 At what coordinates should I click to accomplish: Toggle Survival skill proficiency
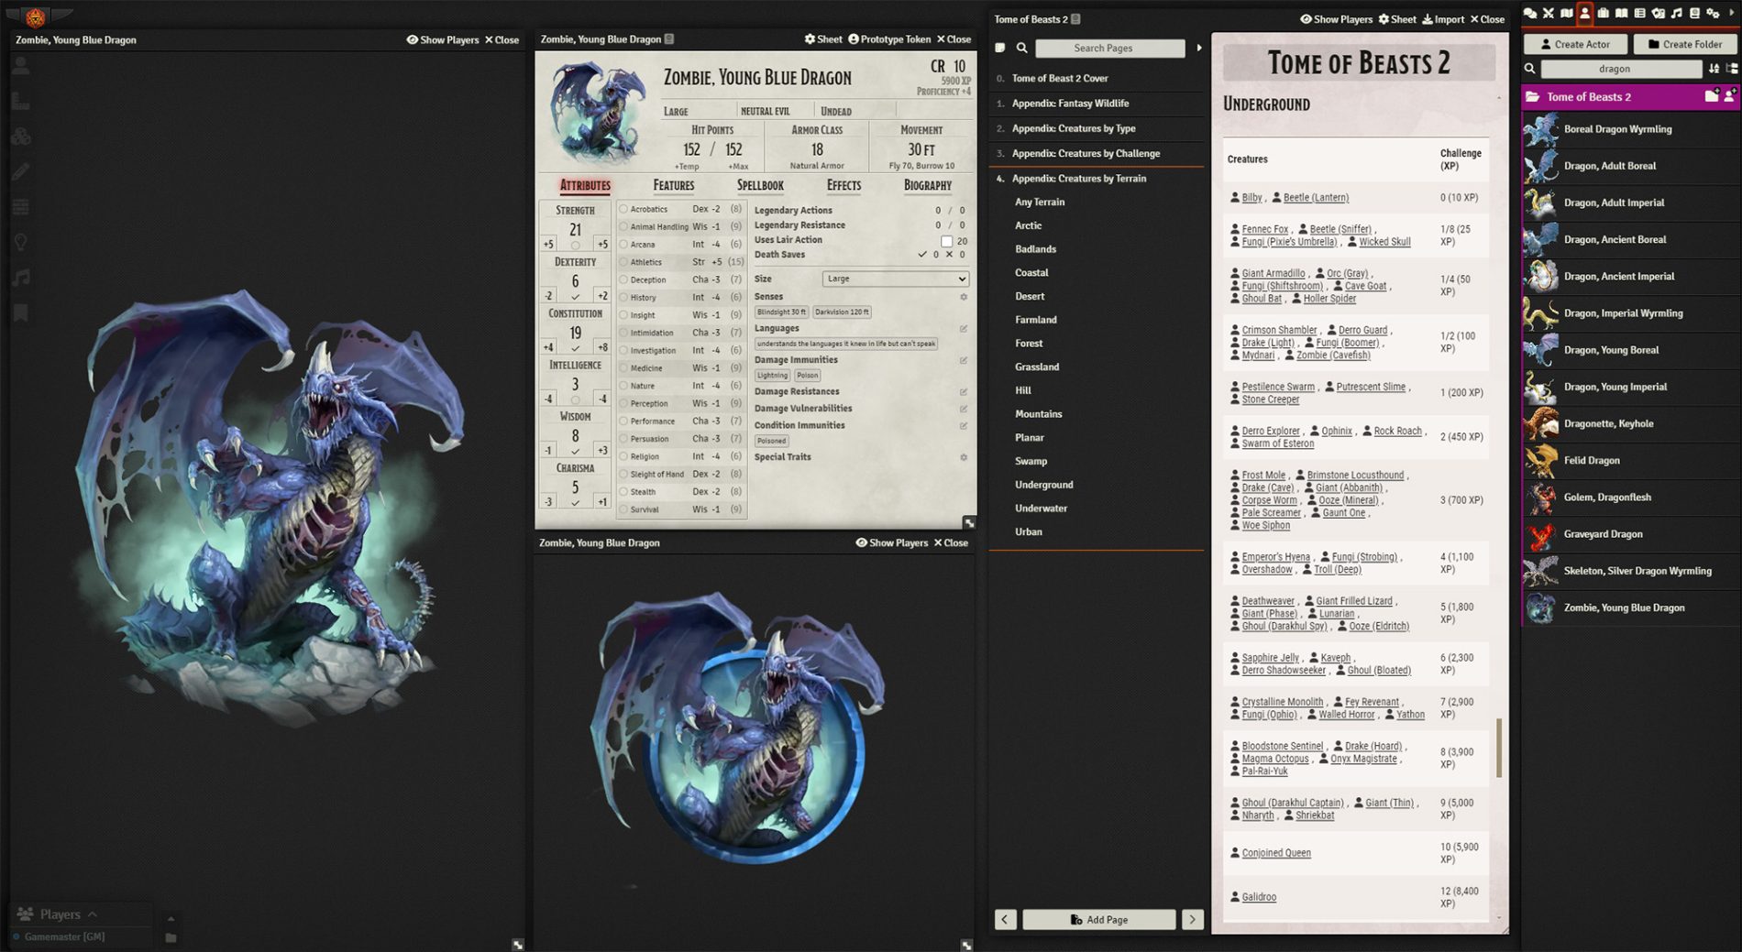(x=623, y=509)
